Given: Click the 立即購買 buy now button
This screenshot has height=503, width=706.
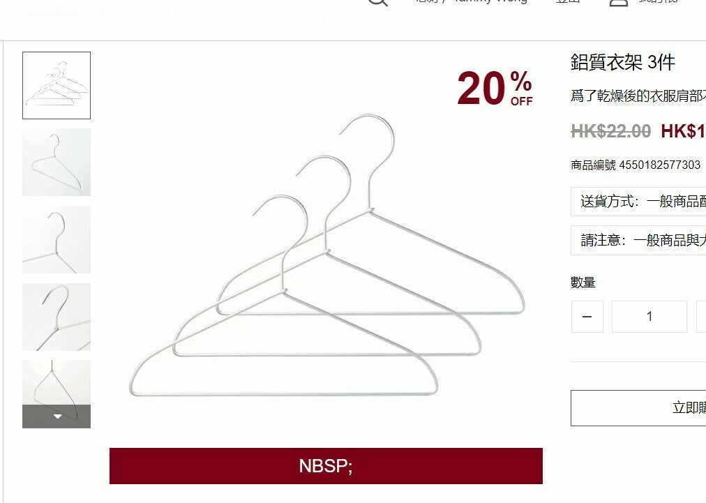Looking at the screenshot, I should (638, 408).
